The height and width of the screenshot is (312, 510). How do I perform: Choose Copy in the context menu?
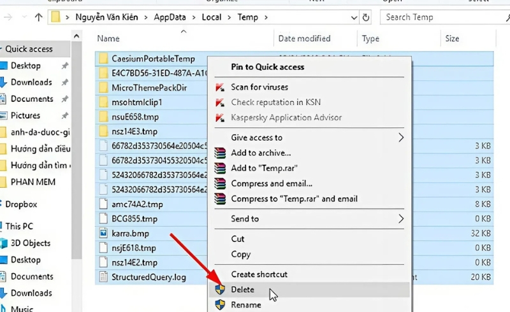(x=240, y=254)
